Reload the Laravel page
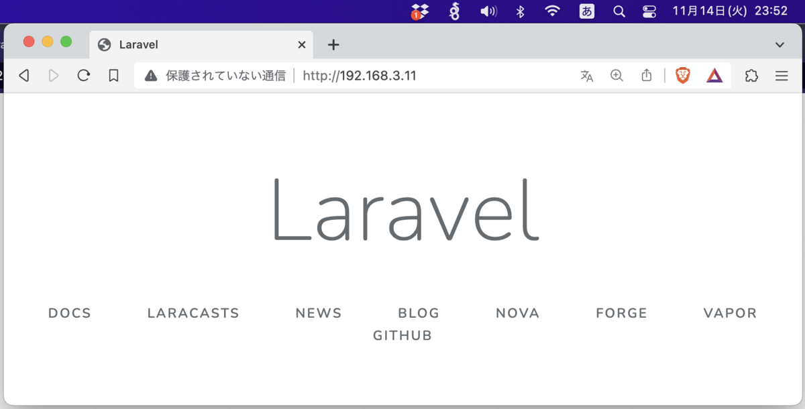This screenshot has width=805, height=409. (x=83, y=76)
